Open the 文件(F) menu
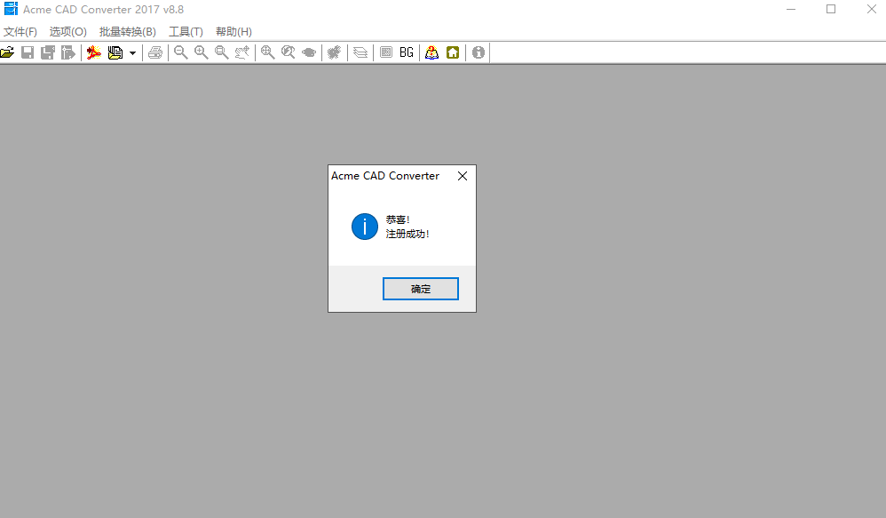The image size is (886, 518). pyautogui.click(x=20, y=32)
